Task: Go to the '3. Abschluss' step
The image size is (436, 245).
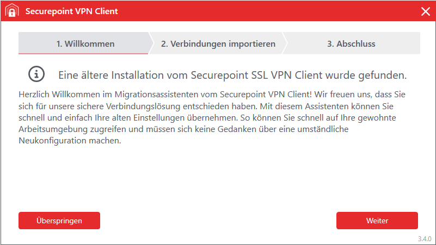Action: coord(351,43)
